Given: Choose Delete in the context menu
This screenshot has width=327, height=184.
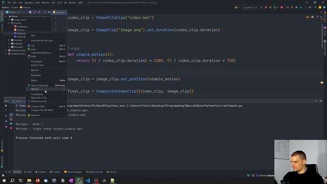Looking at the screenshot, I should (46, 80).
